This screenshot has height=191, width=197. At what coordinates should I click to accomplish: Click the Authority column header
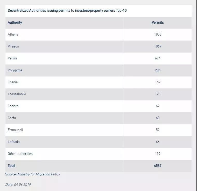(15, 23)
